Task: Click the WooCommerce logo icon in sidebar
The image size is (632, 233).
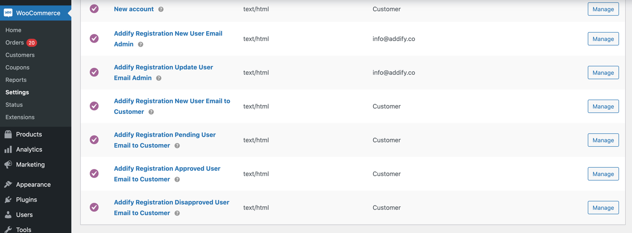Action: pyautogui.click(x=8, y=13)
